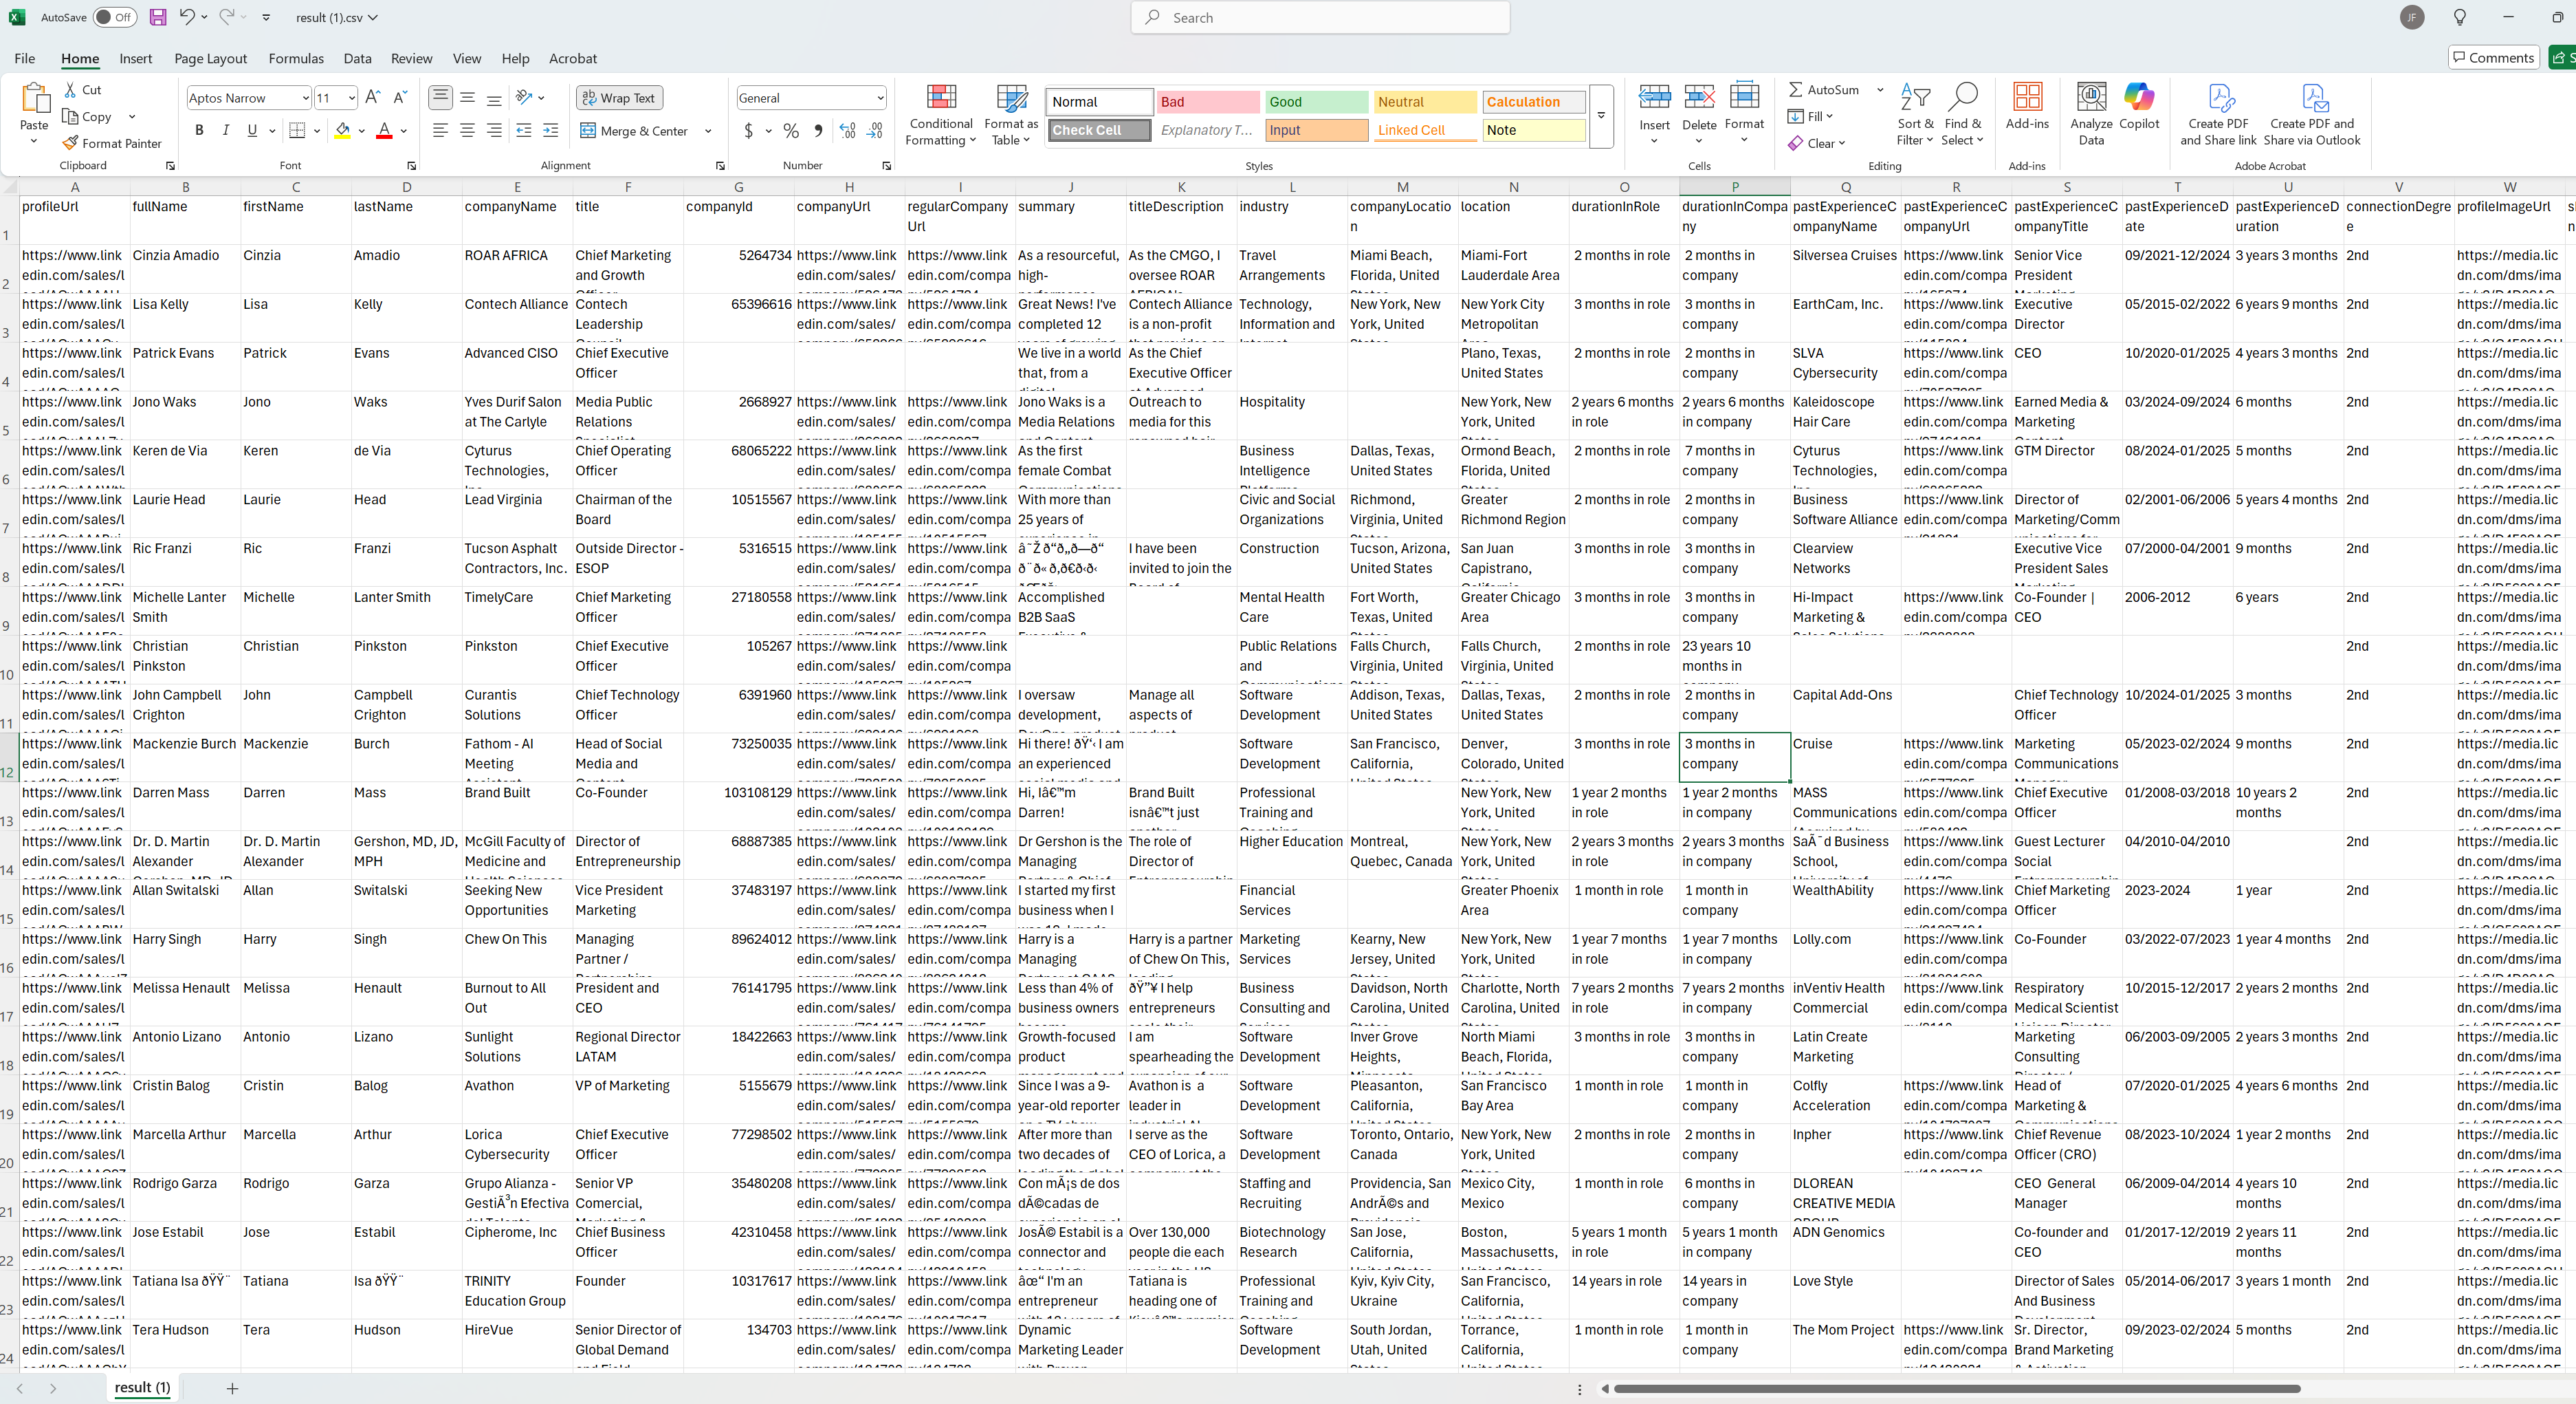Switch to the Data tab

[x=357, y=58]
